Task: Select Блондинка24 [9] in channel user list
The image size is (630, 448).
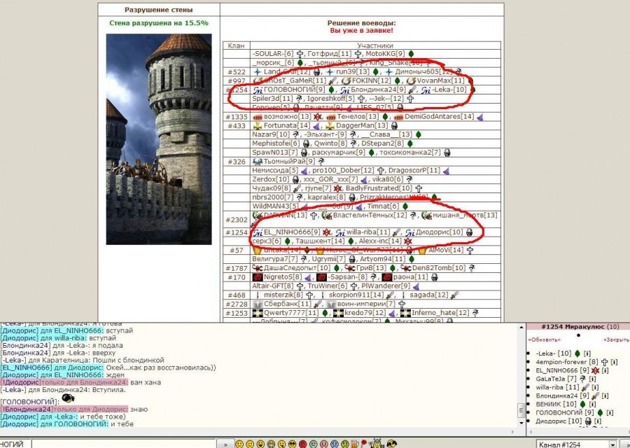Action: 563,395
